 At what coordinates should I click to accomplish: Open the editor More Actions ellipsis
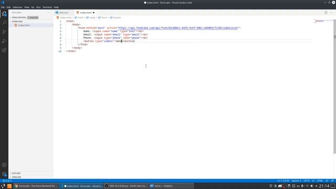pyautogui.click(x=331, y=13)
